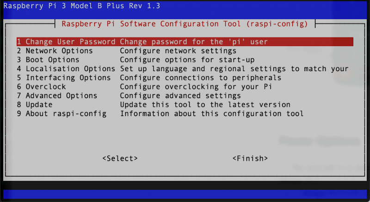The image size is (370, 202).
Task: Click the Raspberry Pi 3 Model header text
Action: [x=82, y=6]
